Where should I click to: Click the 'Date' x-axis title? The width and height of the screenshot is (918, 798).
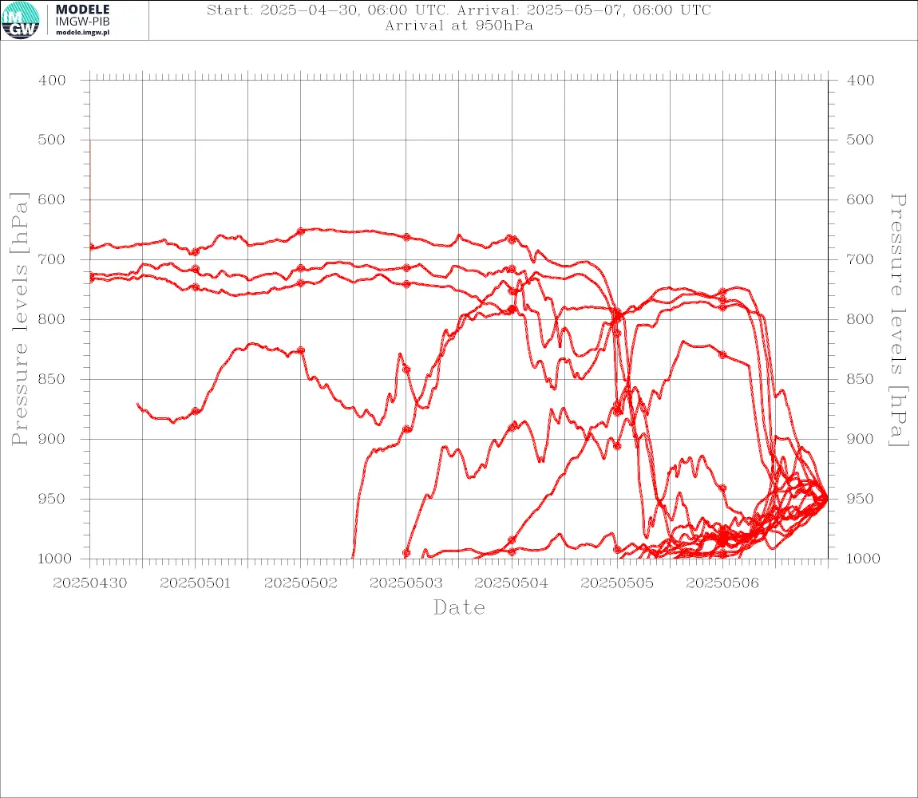tap(460, 607)
